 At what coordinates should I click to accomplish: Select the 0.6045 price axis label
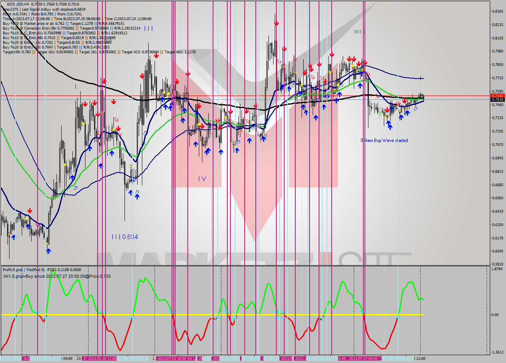coord(497,251)
